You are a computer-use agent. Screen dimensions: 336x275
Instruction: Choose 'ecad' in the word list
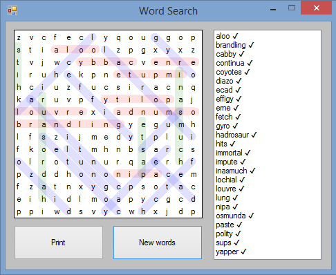coord(228,90)
